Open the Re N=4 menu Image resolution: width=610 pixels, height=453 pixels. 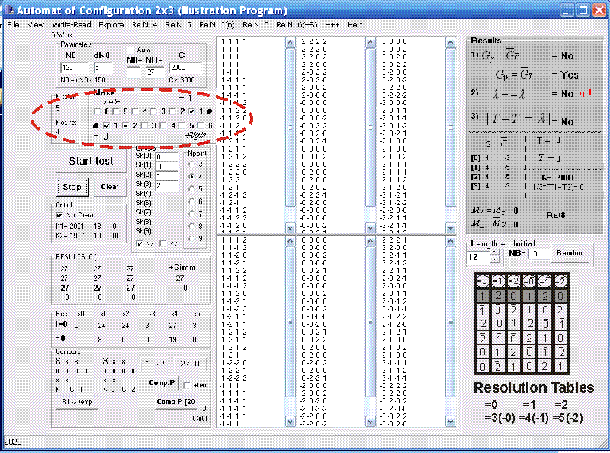(144, 25)
